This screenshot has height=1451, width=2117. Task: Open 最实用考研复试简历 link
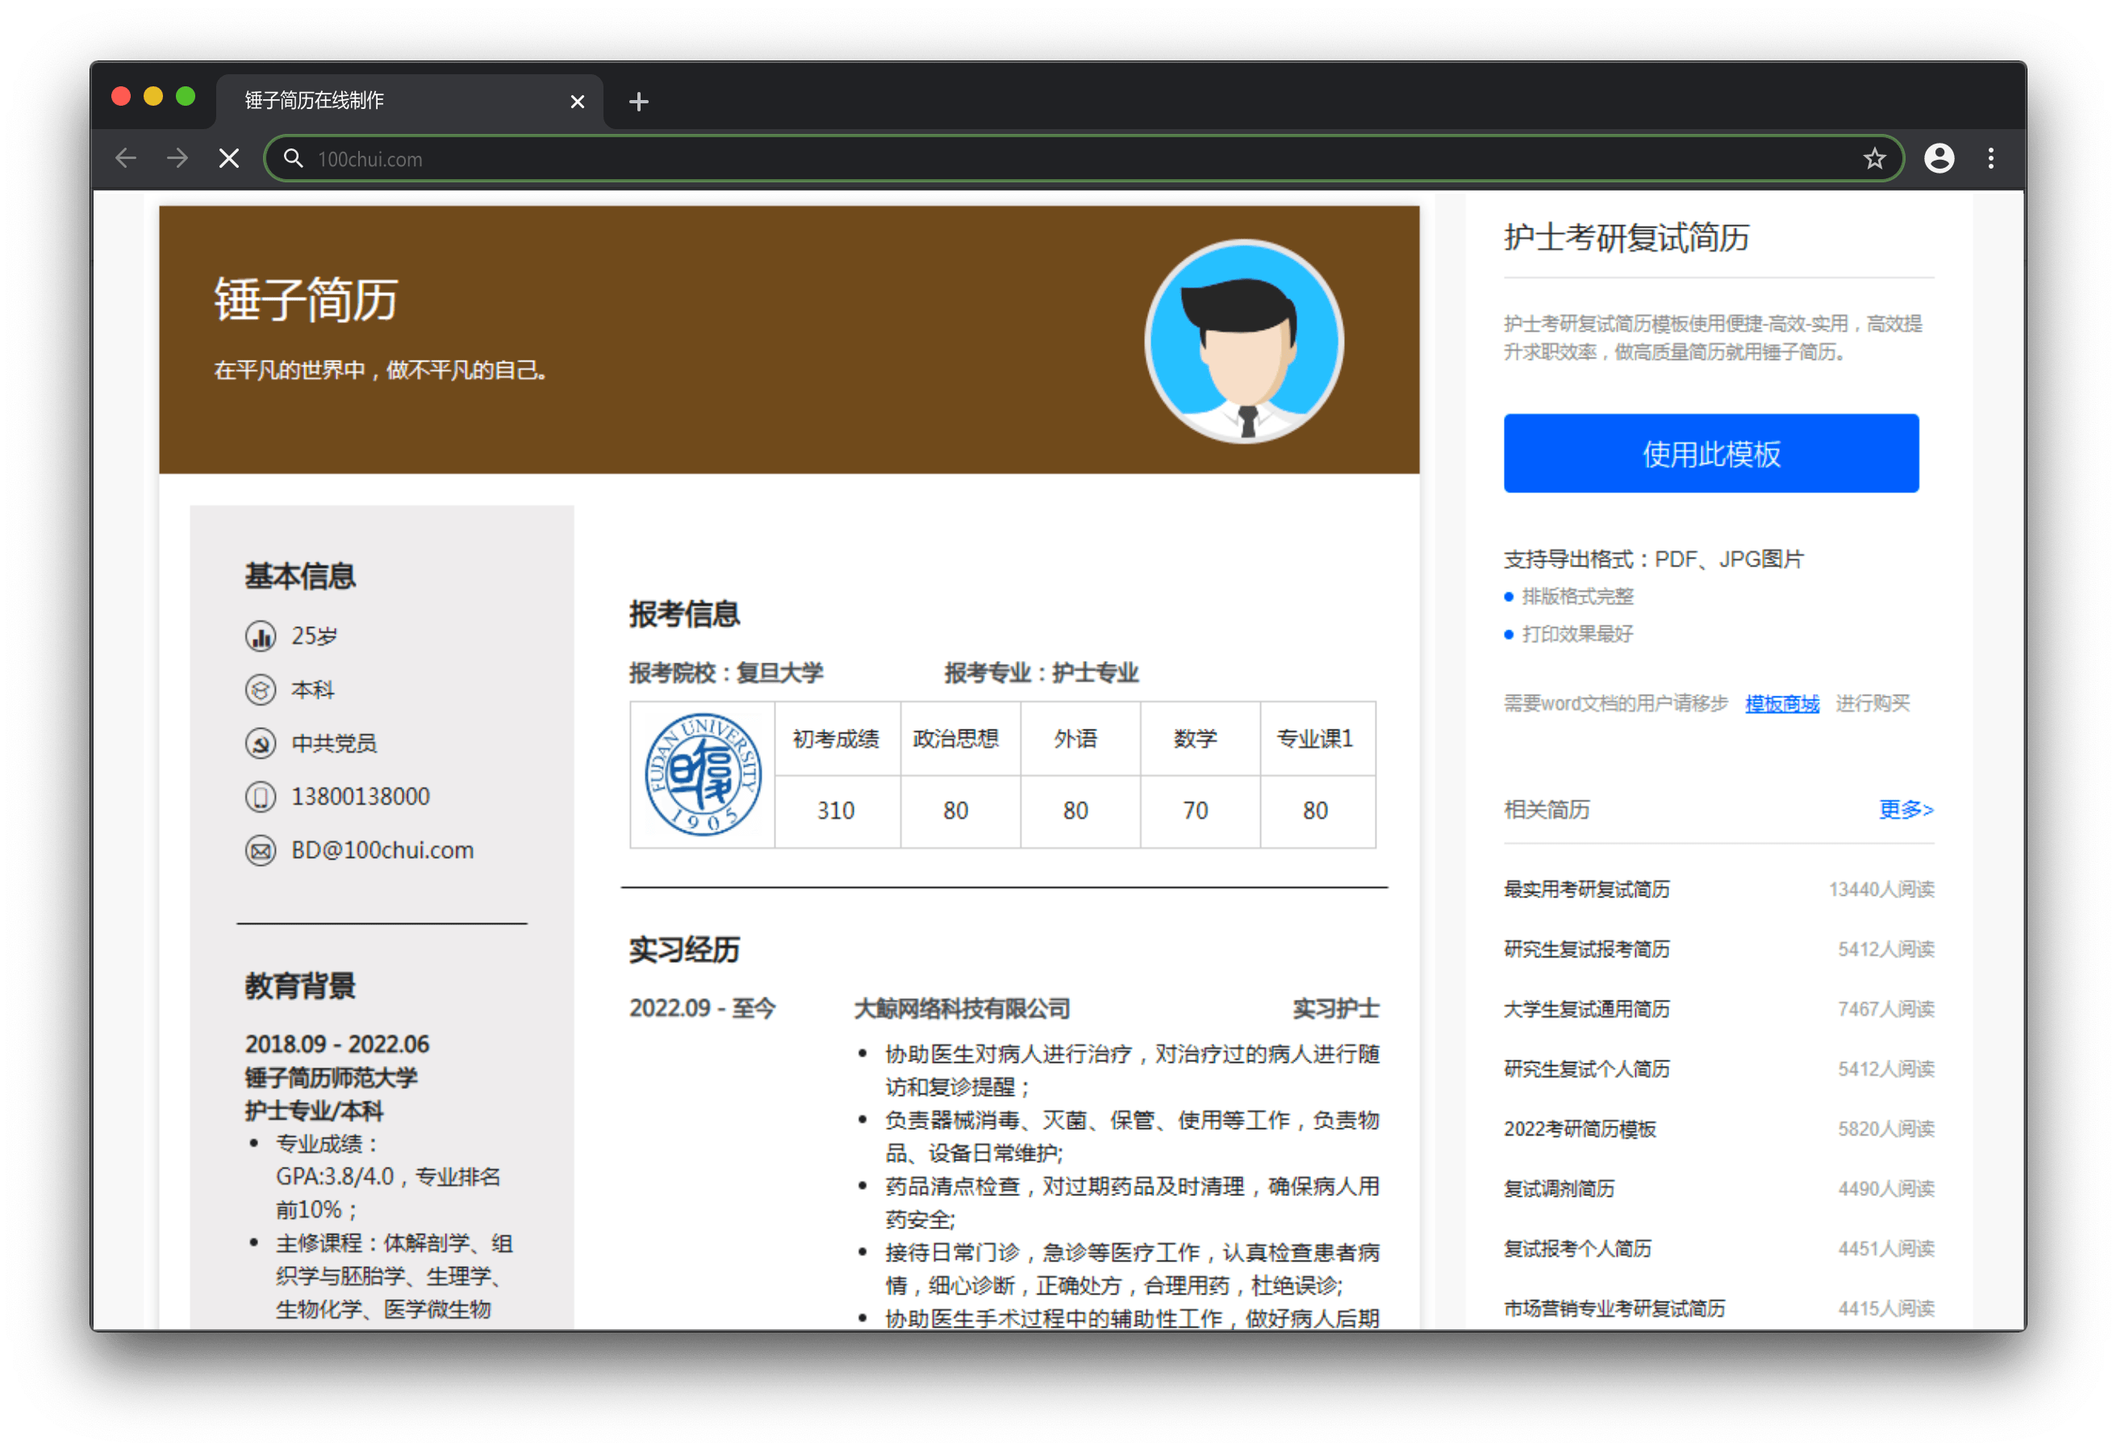(x=1586, y=889)
